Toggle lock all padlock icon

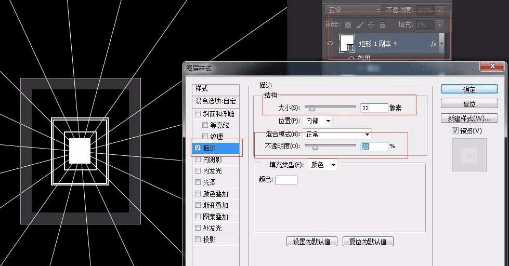383,24
